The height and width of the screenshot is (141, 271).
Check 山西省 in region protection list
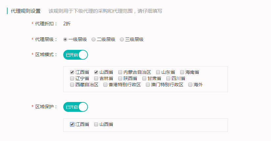coord(96,124)
